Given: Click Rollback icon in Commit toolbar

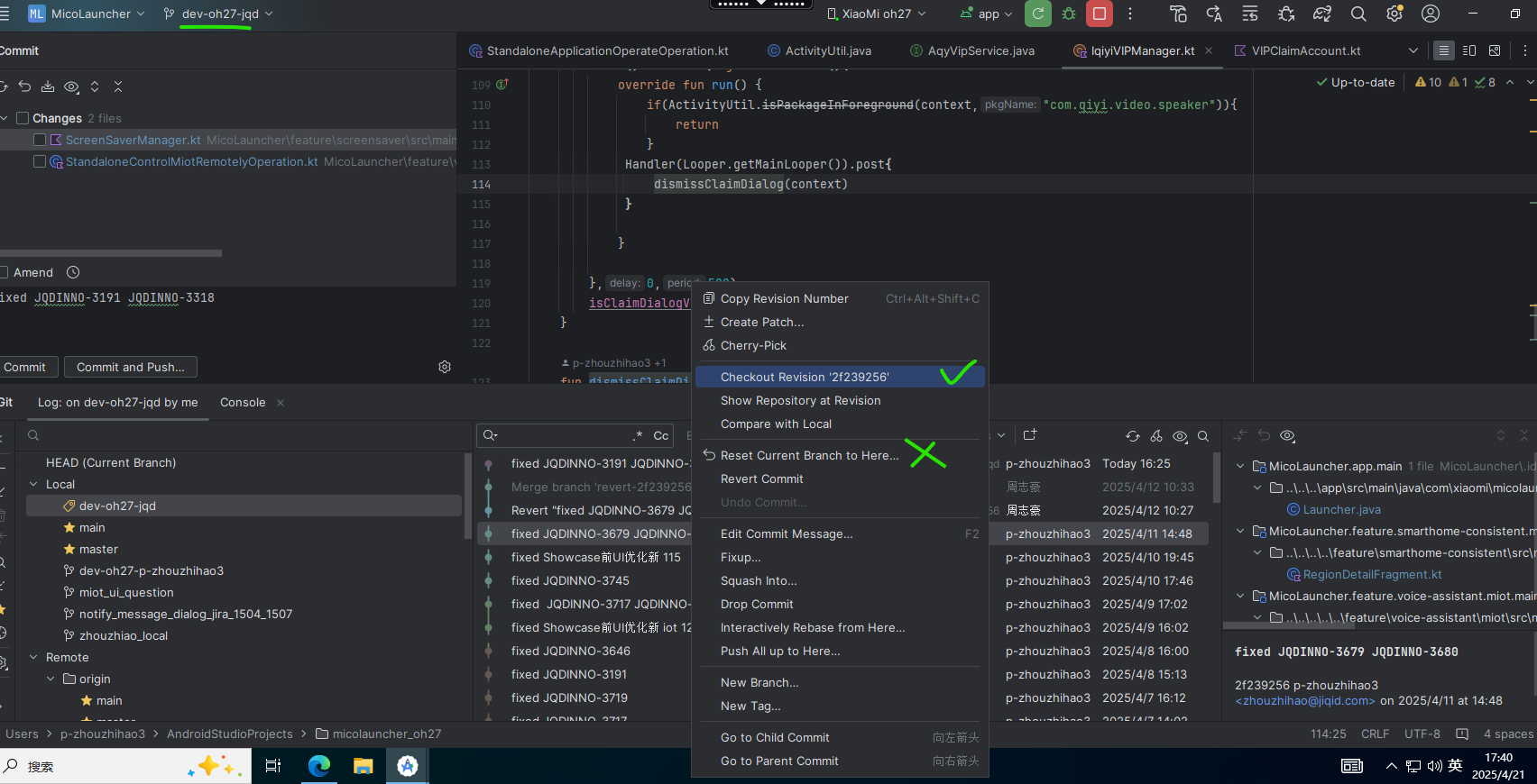Looking at the screenshot, I should (x=24, y=87).
